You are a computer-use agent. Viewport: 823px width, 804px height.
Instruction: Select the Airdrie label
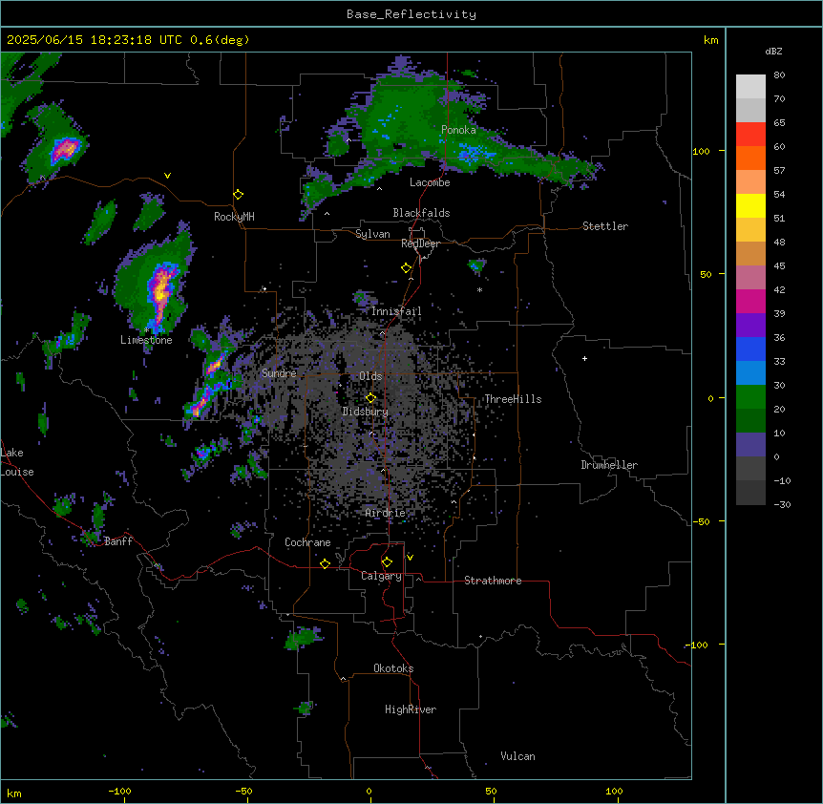[x=386, y=513]
